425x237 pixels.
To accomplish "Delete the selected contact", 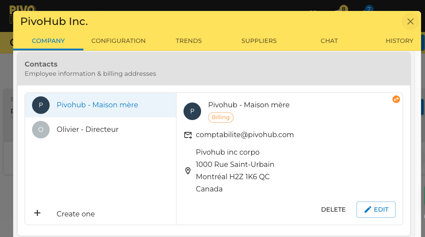I will click(333, 209).
